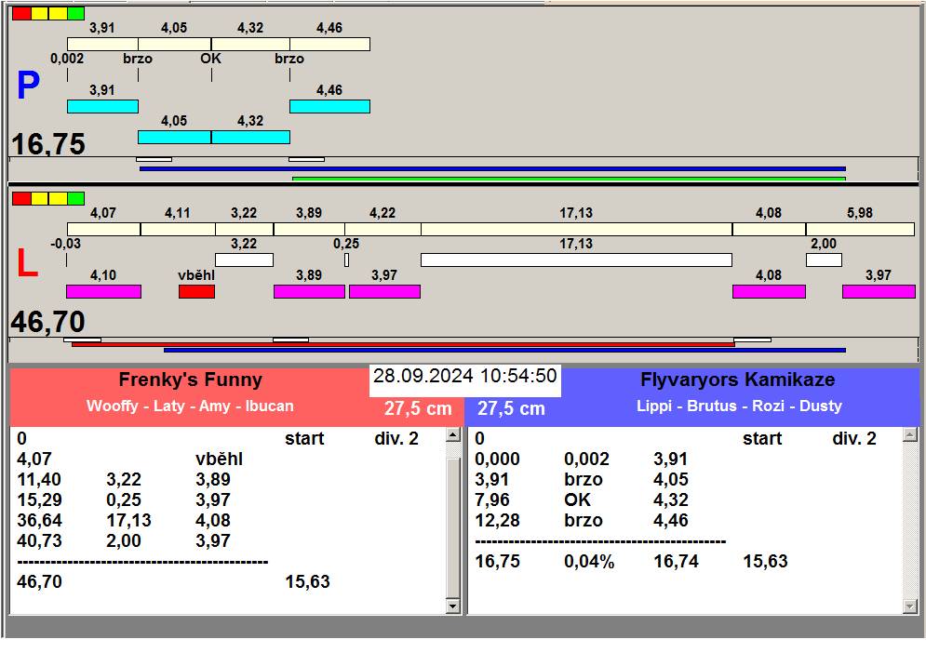This screenshot has width=926, height=666.
Task: Click the long blue bar in lane L
Action: click(504, 350)
